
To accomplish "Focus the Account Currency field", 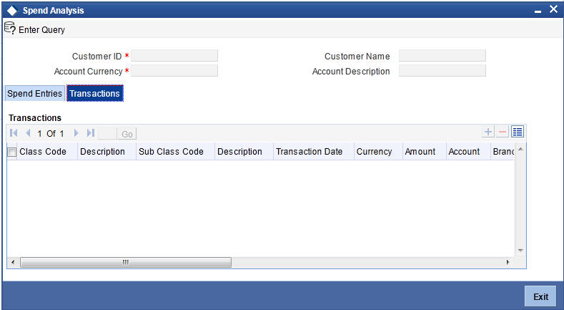I will [x=174, y=71].
